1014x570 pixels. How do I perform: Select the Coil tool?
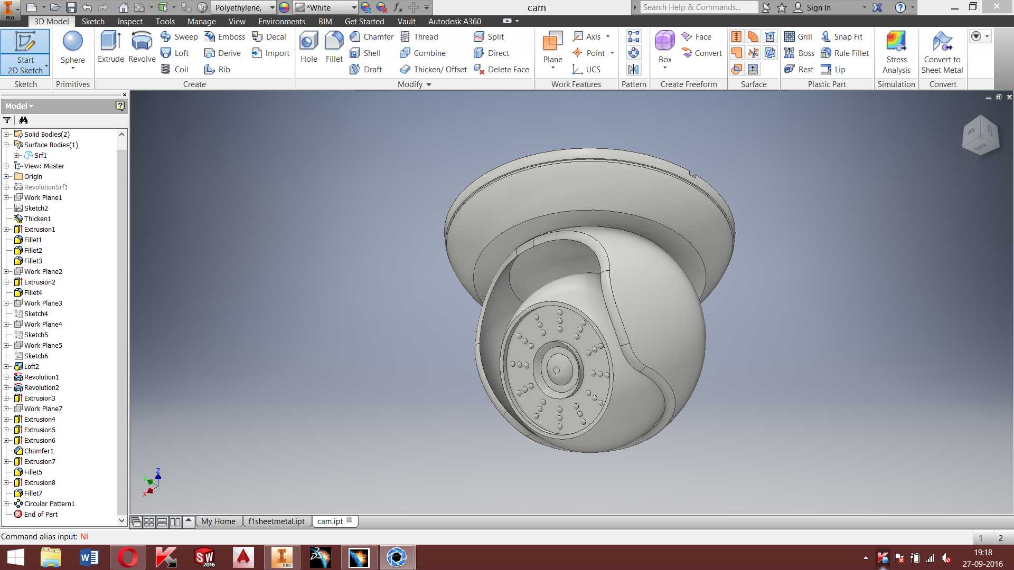pos(175,69)
